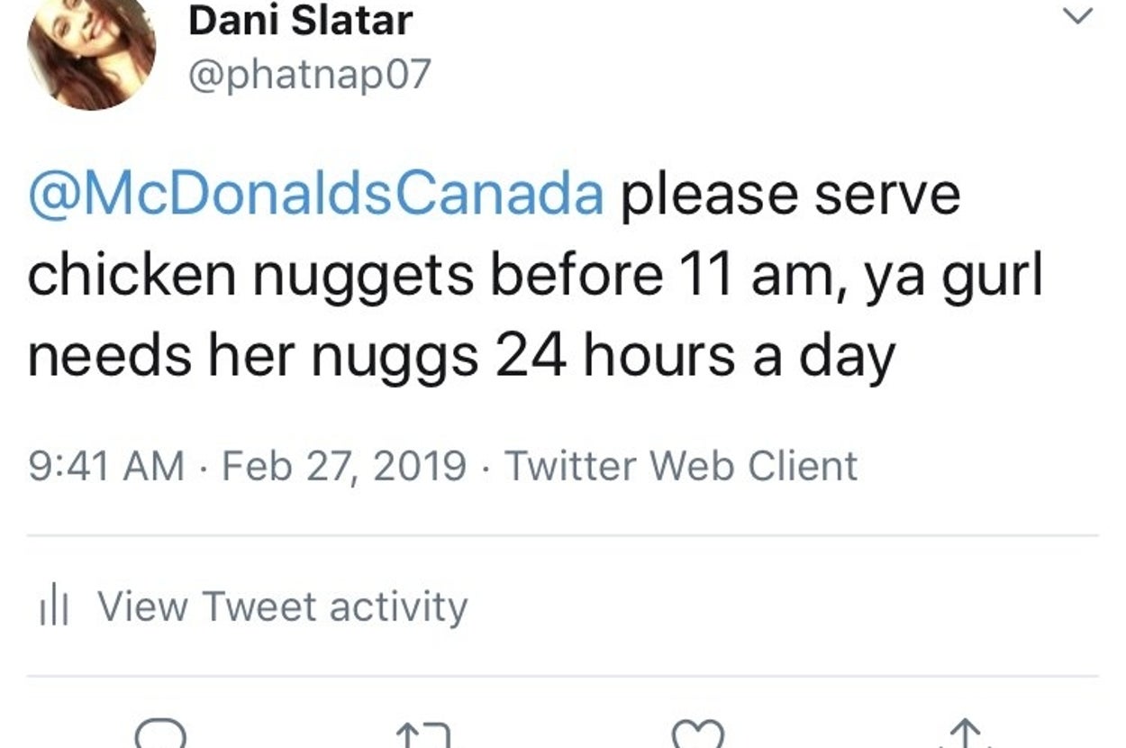The image size is (1126, 748).
Task: Click the "needs her nuggs" tweet text
Action: pyautogui.click(x=253, y=357)
